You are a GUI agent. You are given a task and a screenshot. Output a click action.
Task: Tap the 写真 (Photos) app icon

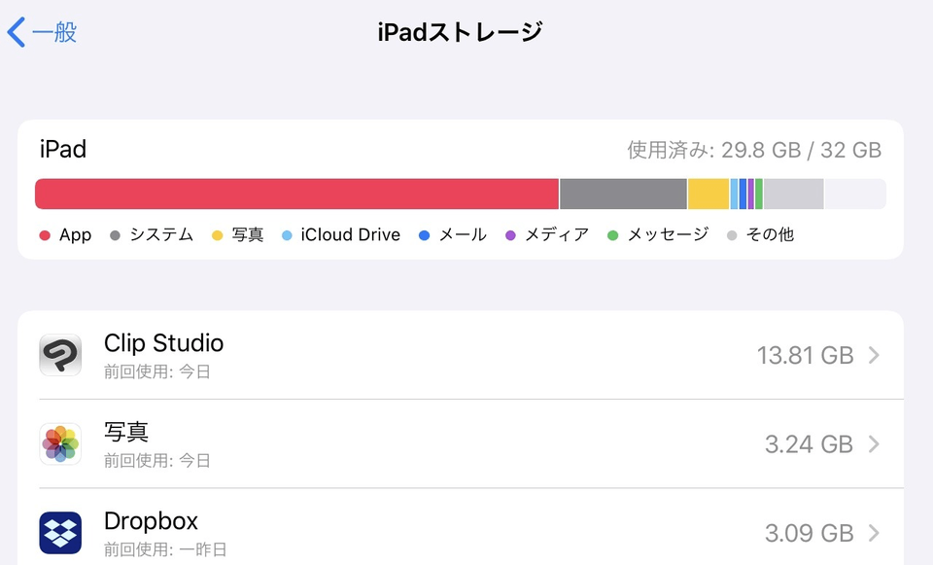click(x=60, y=444)
